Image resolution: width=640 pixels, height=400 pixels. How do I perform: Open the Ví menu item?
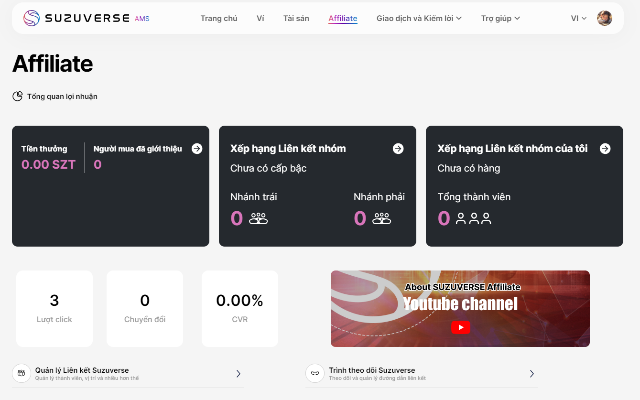260,18
